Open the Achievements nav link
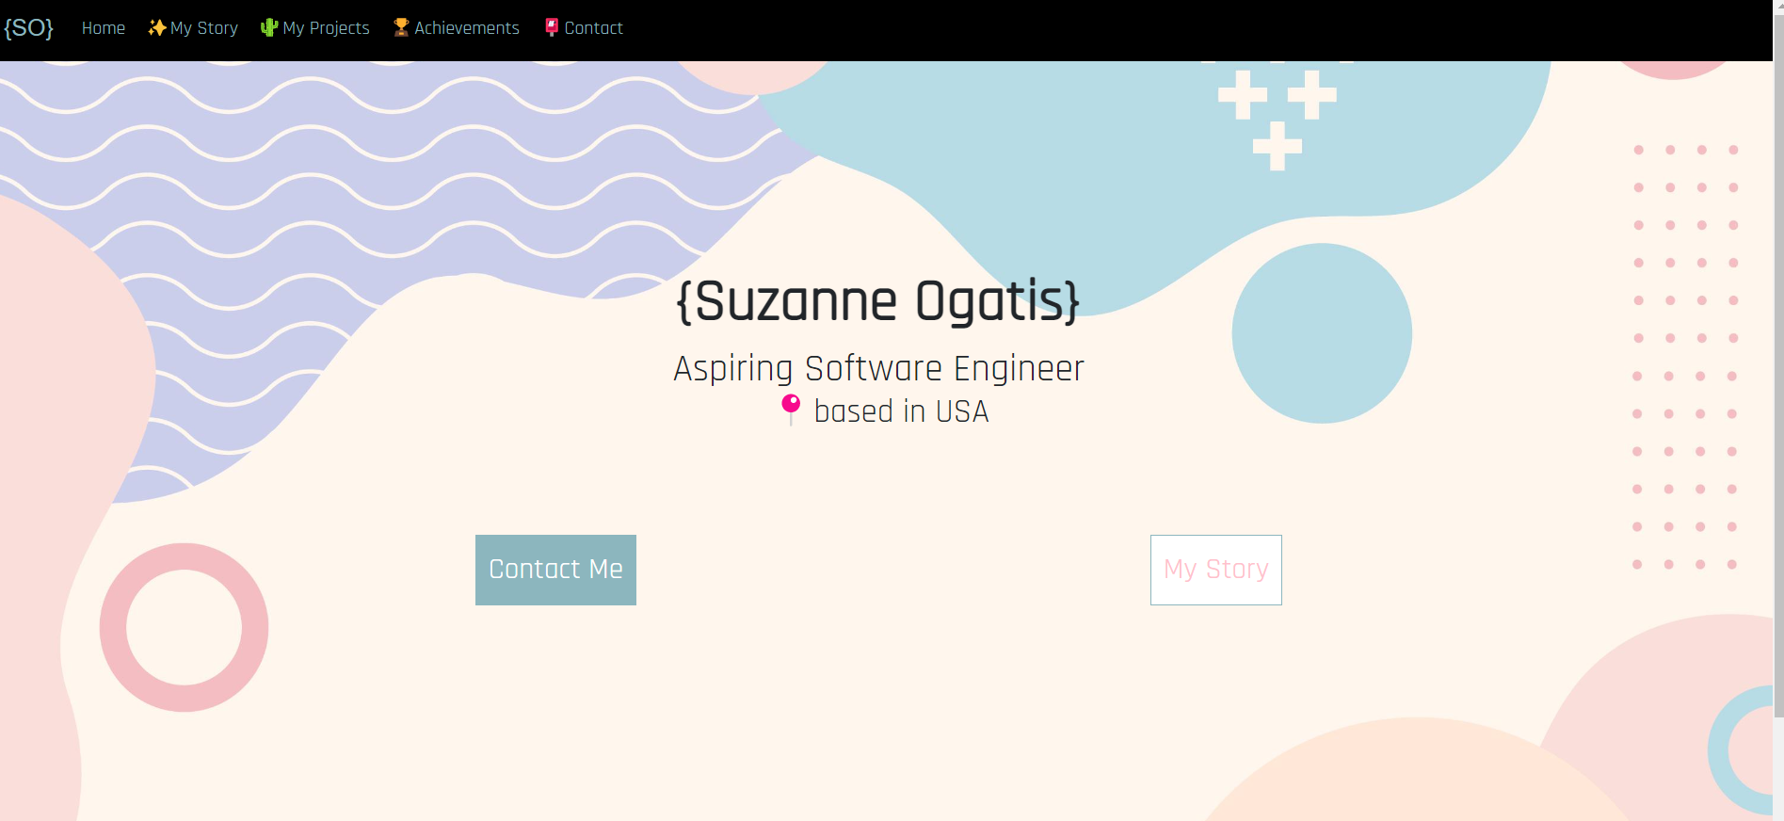 pos(467,28)
